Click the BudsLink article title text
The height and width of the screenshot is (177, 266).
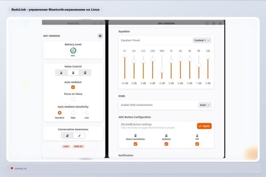pos(55,10)
